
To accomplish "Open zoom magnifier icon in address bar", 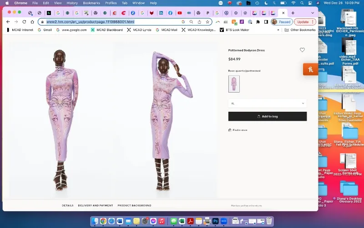I will point(191,22).
